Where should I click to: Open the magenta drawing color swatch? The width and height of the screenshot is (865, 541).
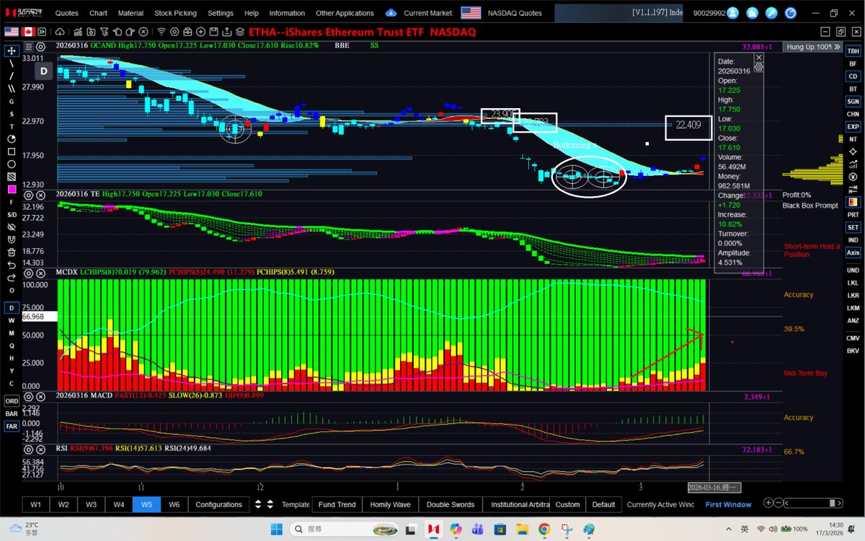point(12,189)
